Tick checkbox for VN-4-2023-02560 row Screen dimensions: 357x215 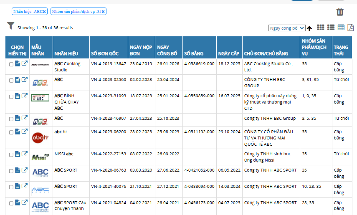click(11, 81)
